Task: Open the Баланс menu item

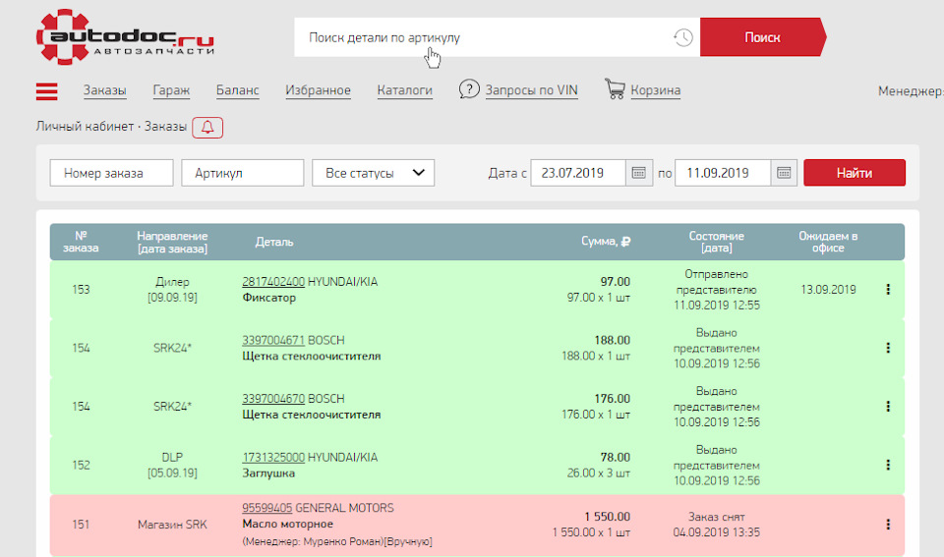Action: pos(237,90)
